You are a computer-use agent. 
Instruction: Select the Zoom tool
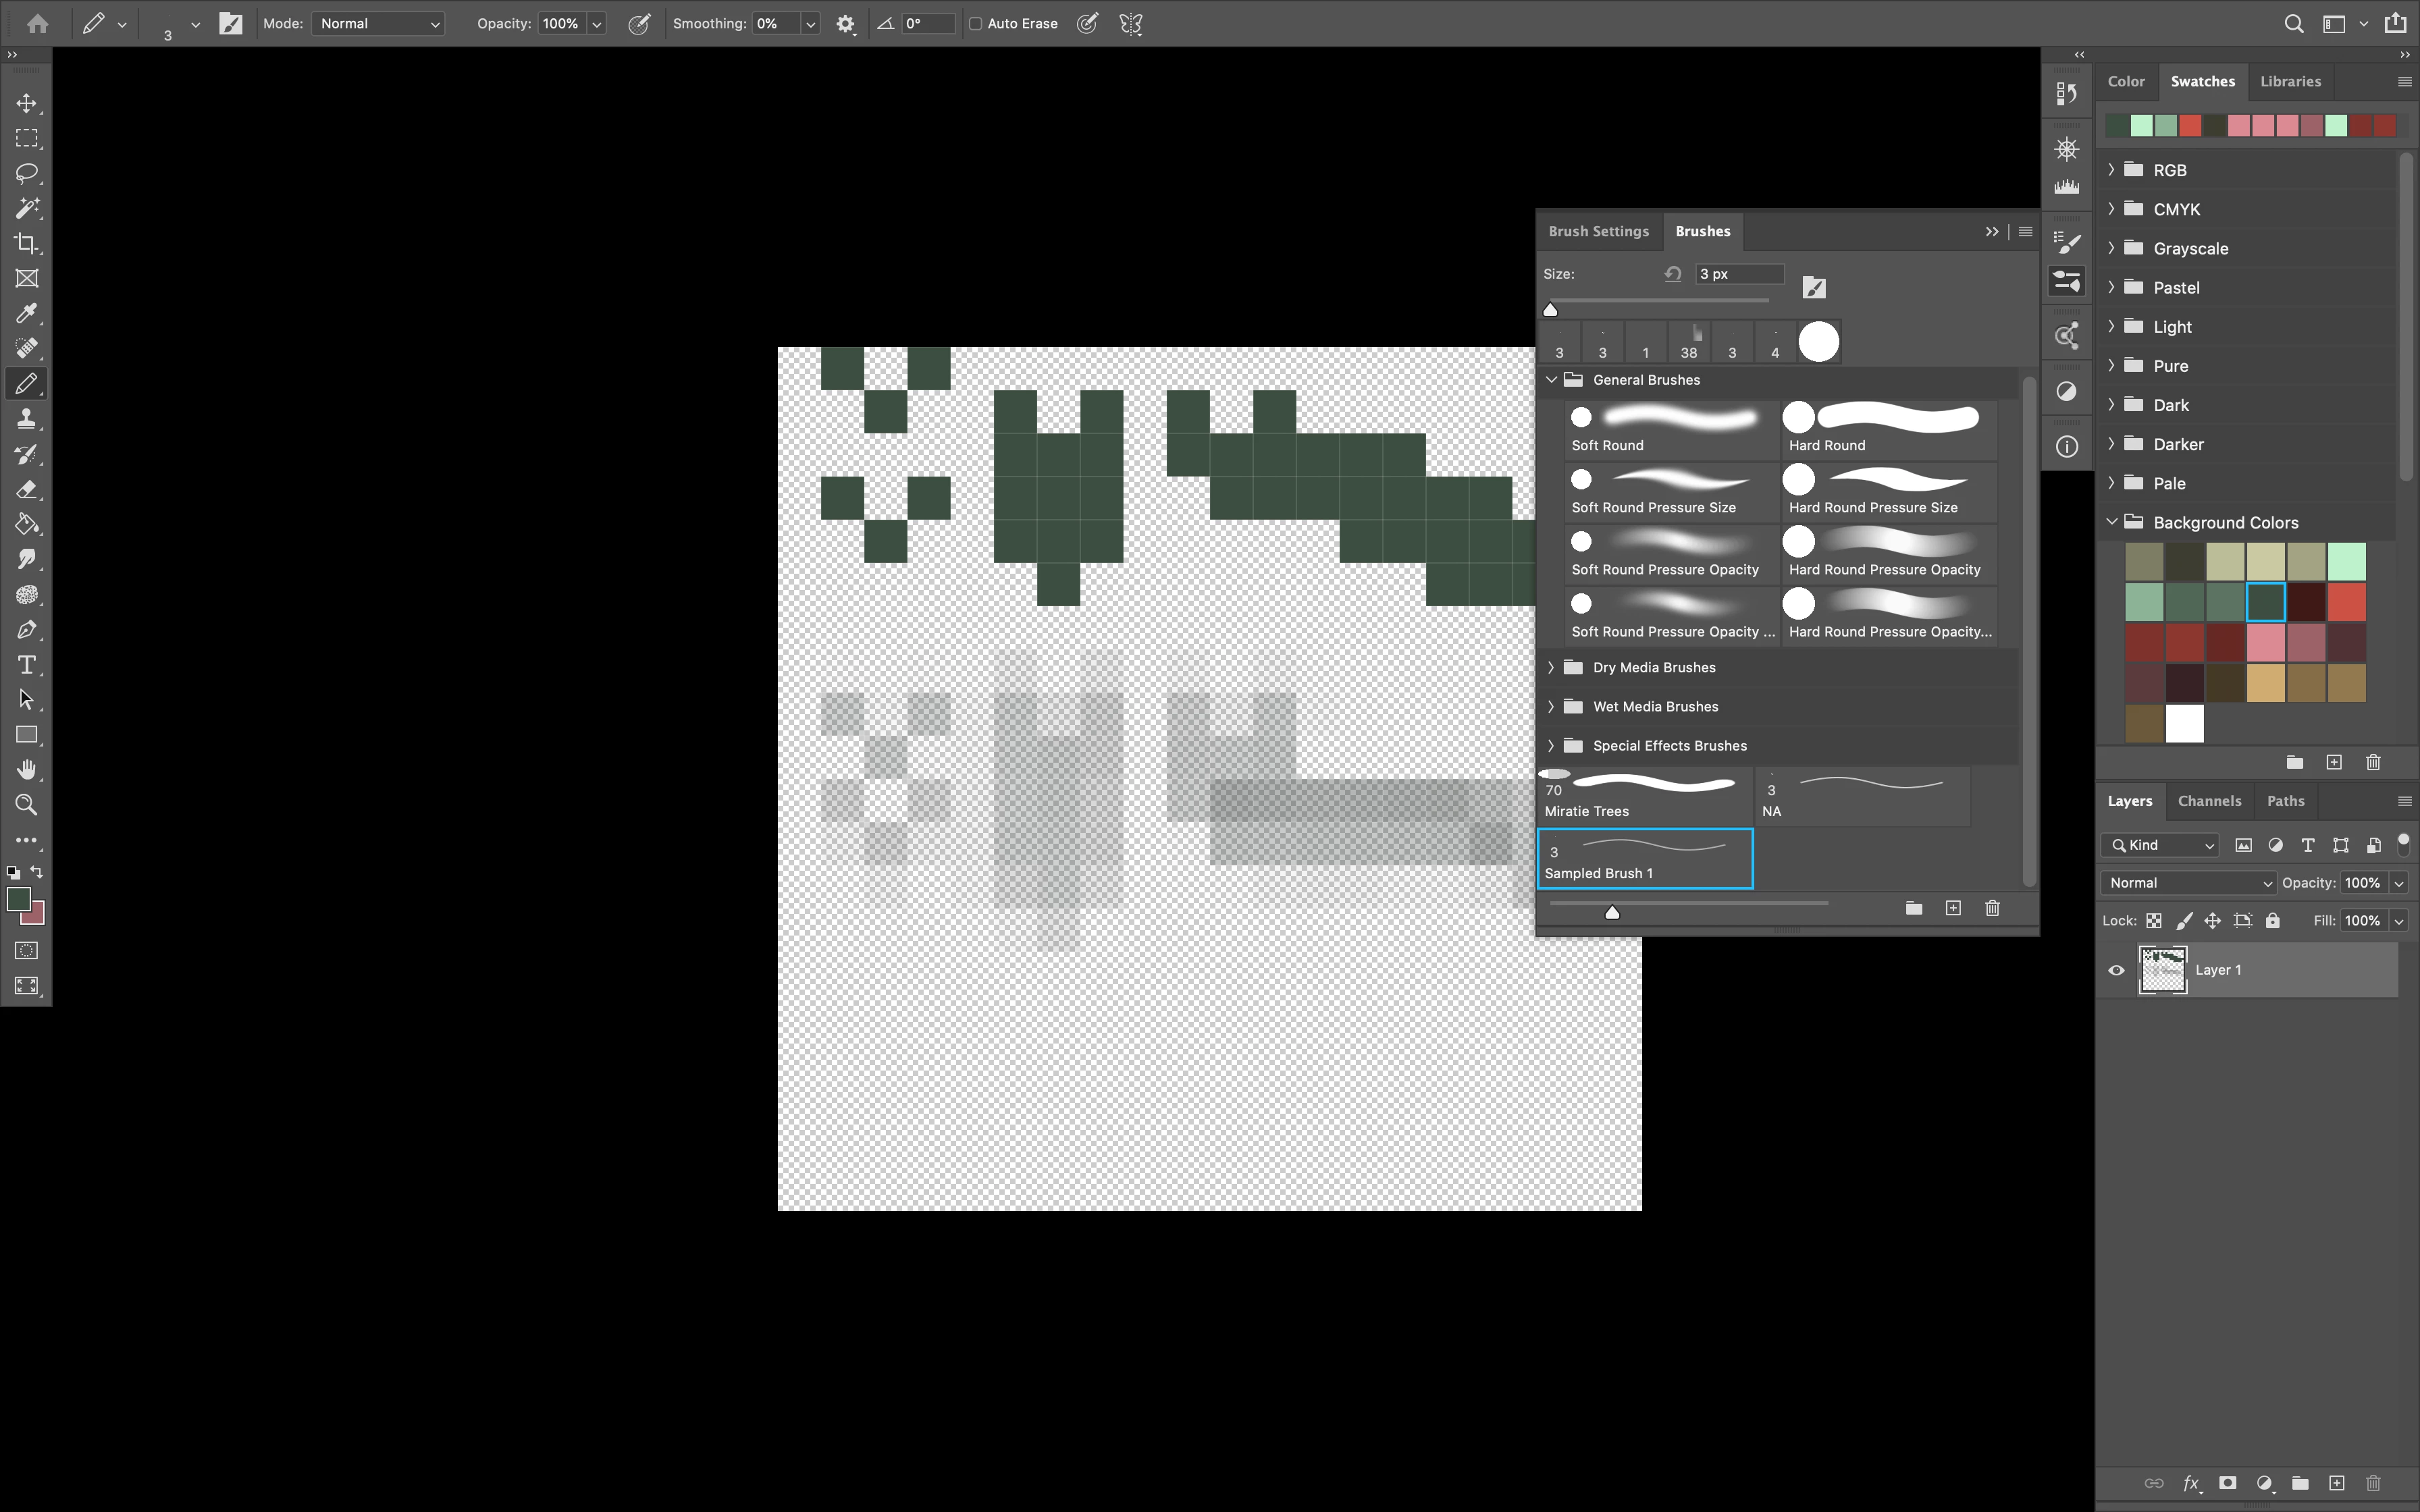tap(27, 805)
